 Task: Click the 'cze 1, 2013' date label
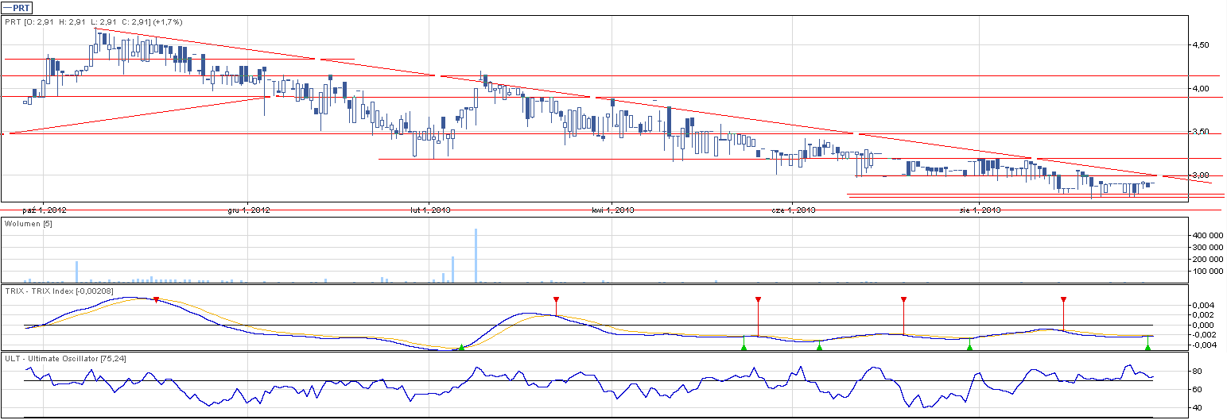click(x=794, y=210)
